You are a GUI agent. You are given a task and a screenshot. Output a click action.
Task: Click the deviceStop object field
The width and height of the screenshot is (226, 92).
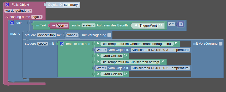tap(47, 35)
